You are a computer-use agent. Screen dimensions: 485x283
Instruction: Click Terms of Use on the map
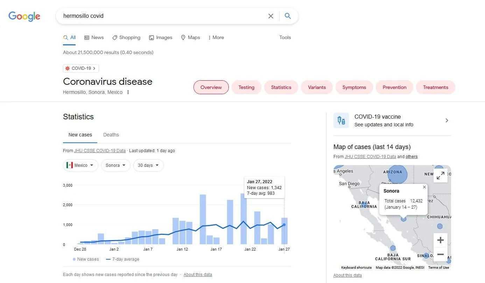click(438, 268)
